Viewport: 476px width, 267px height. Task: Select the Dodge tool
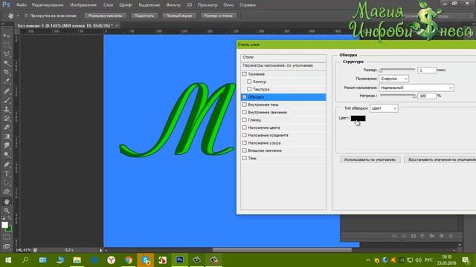click(x=7, y=155)
